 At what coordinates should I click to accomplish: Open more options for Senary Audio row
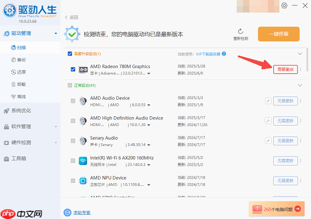(301, 141)
